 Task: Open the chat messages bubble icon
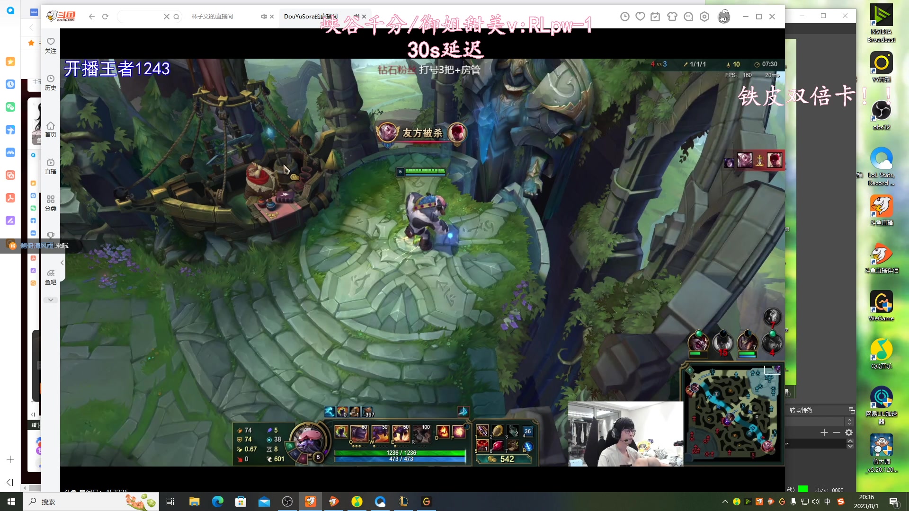tap(688, 17)
